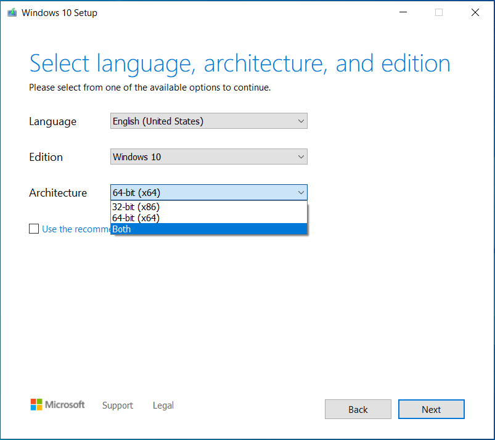Collapse the Architecture combo box

pos(209,192)
